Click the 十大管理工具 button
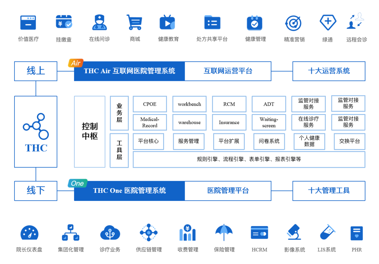 (x=329, y=191)
